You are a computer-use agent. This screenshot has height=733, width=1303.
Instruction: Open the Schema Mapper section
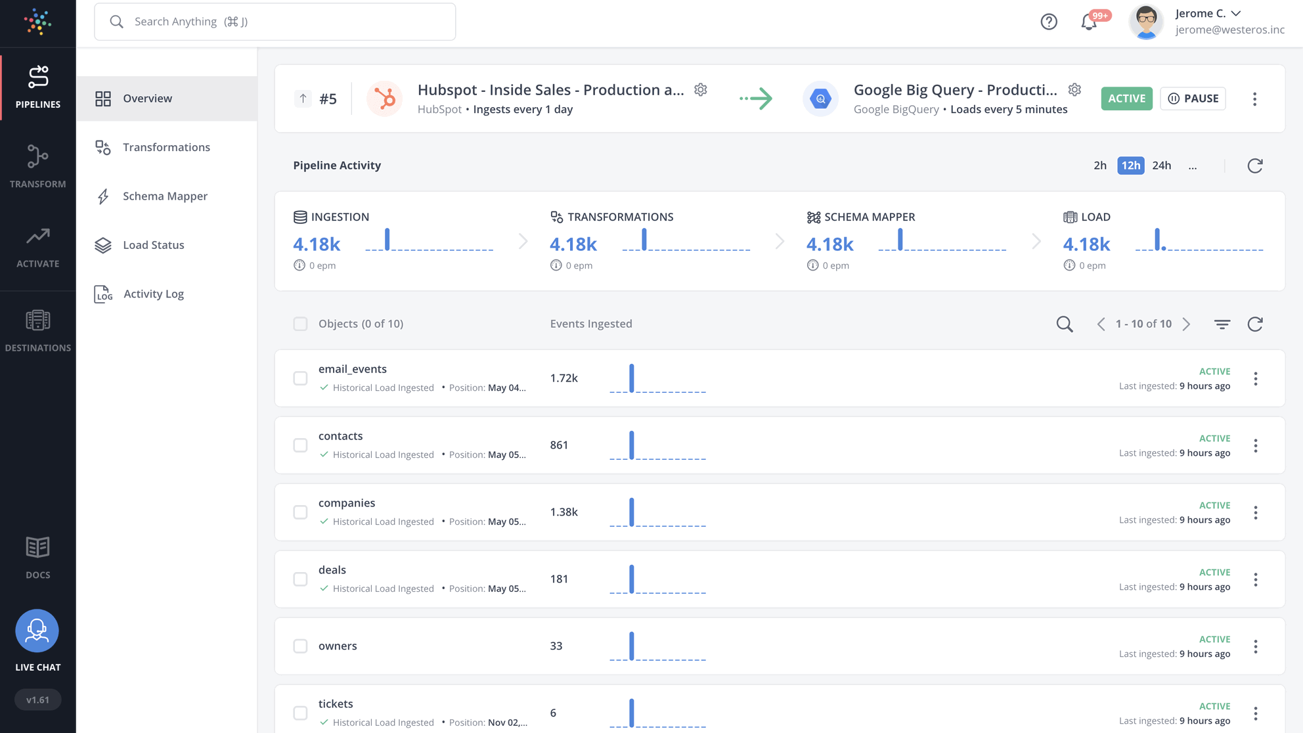pos(165,196)
